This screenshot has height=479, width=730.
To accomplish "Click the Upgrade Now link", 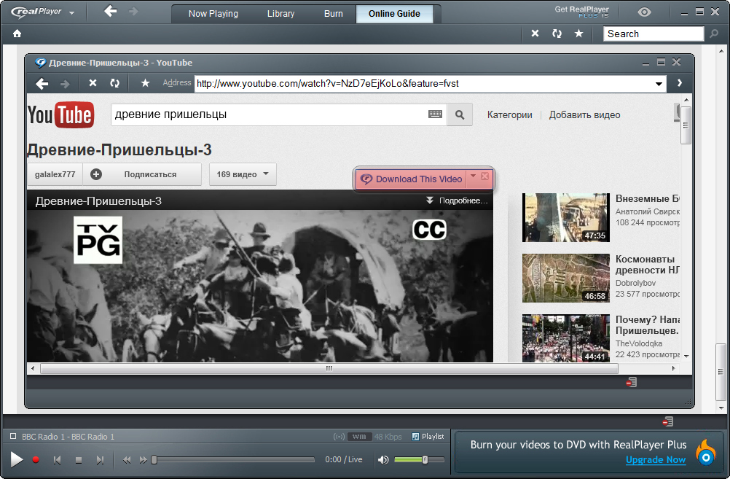I will 656,460.
